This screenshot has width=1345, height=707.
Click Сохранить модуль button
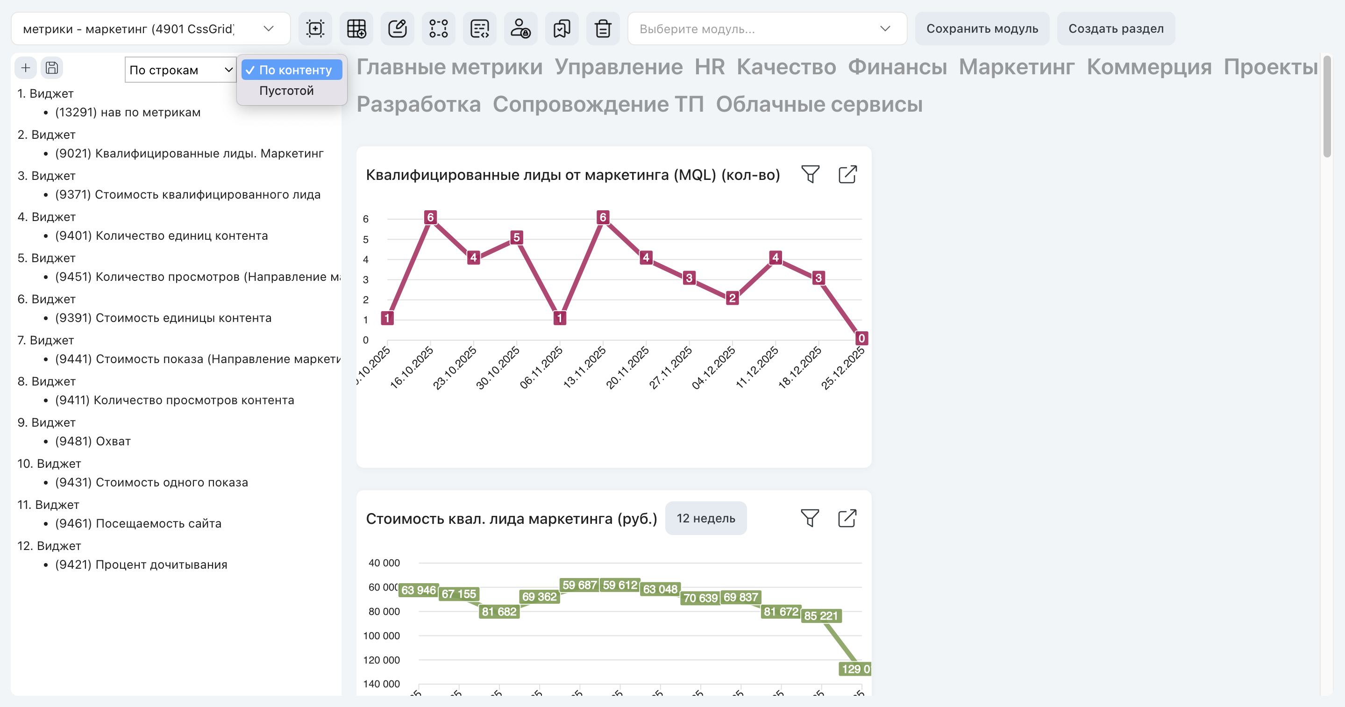(982, 28)
